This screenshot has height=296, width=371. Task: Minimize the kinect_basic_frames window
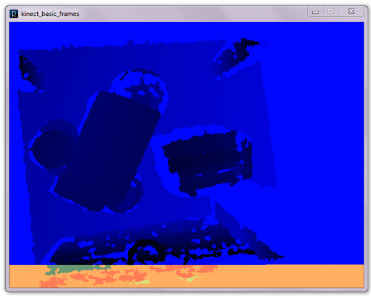coord(316,11)
